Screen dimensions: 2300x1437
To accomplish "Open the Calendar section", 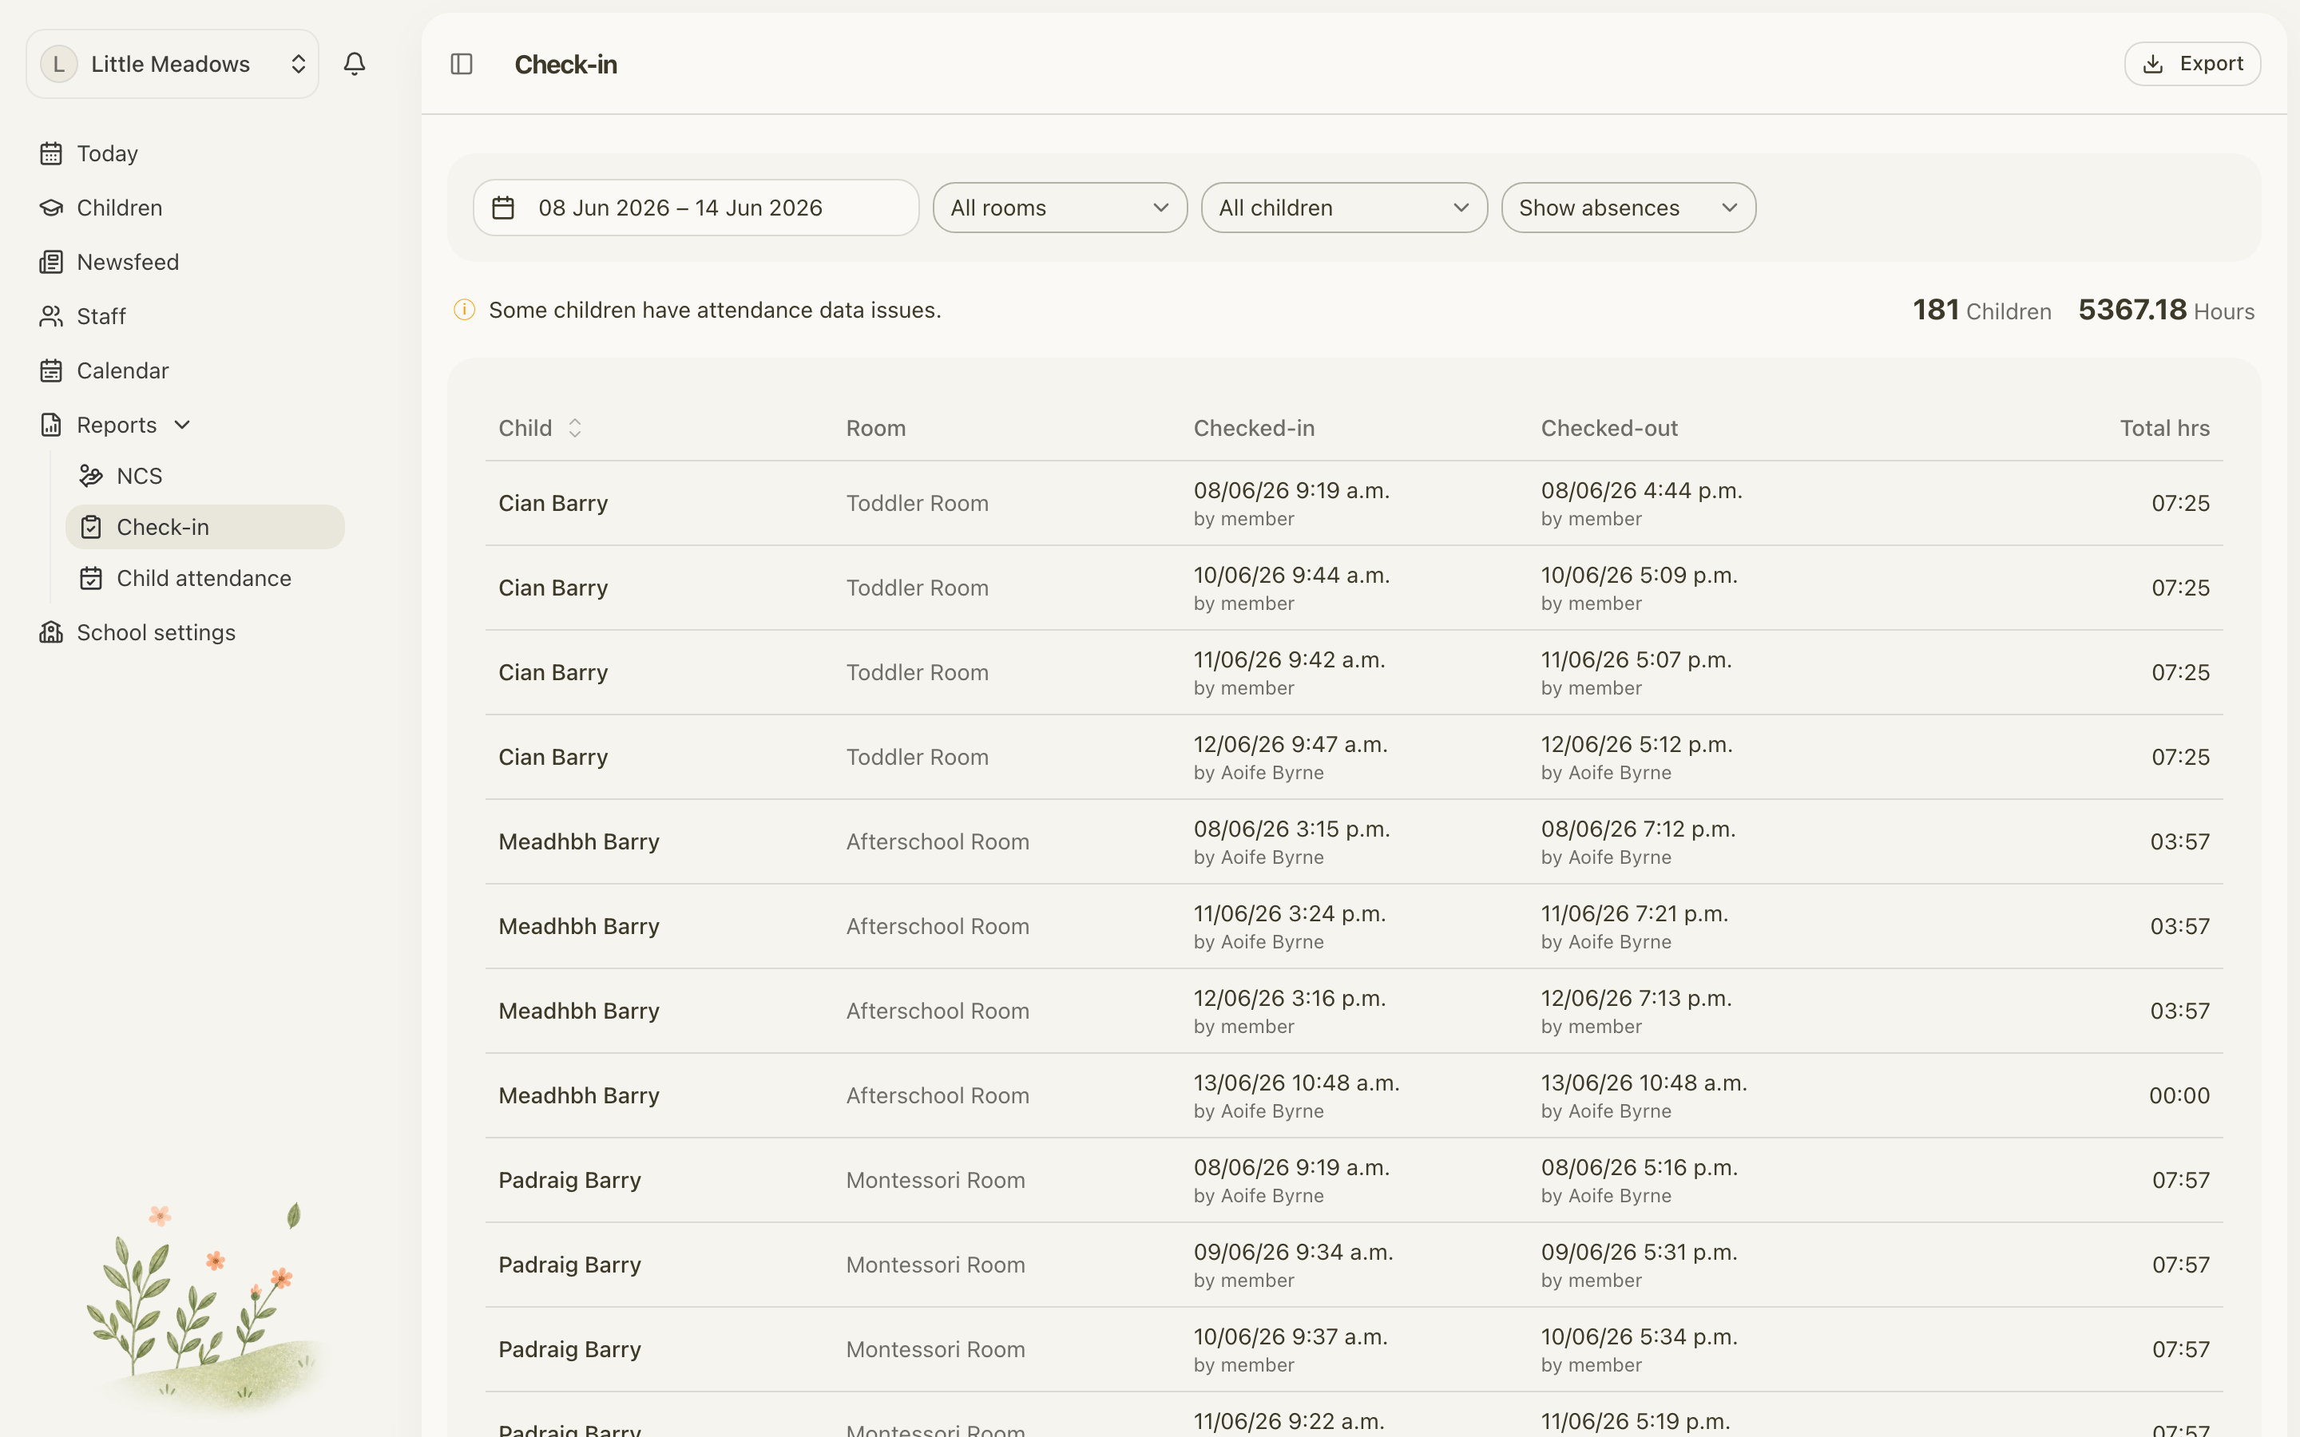I will pos(123,370).
